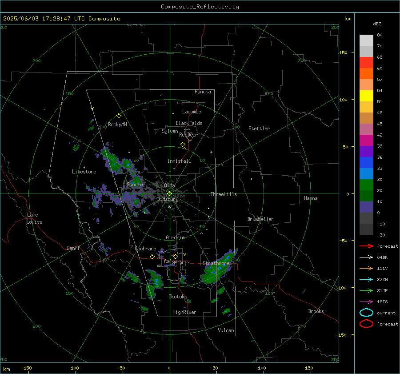Click the RockyMH label

117,125
